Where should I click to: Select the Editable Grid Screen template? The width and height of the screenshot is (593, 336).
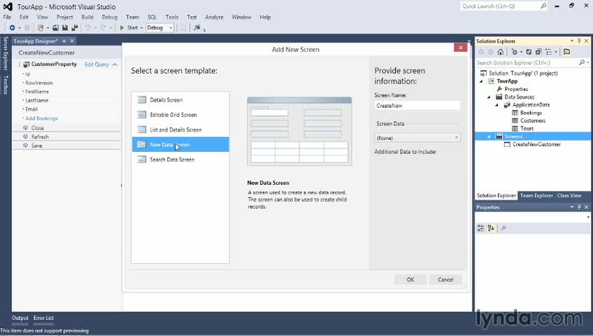point(180,115)
